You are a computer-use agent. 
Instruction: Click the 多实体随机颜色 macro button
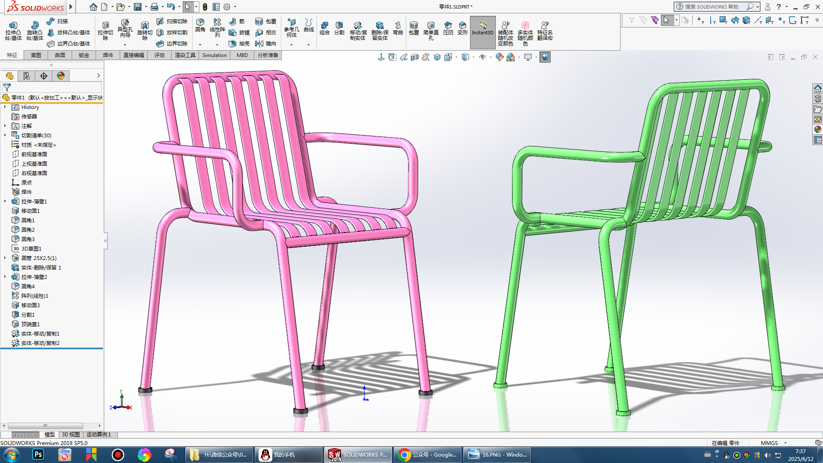[x=525, y=33]
